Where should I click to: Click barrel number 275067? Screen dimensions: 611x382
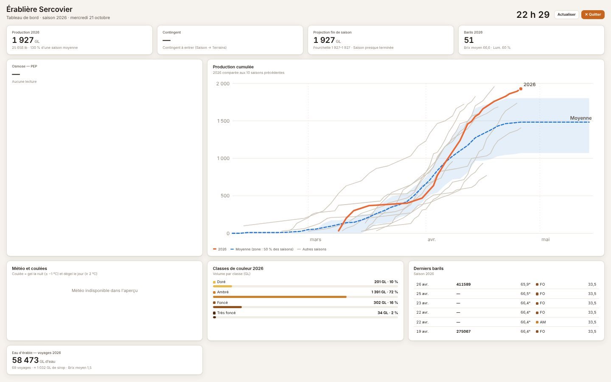[x=463, y=331]
